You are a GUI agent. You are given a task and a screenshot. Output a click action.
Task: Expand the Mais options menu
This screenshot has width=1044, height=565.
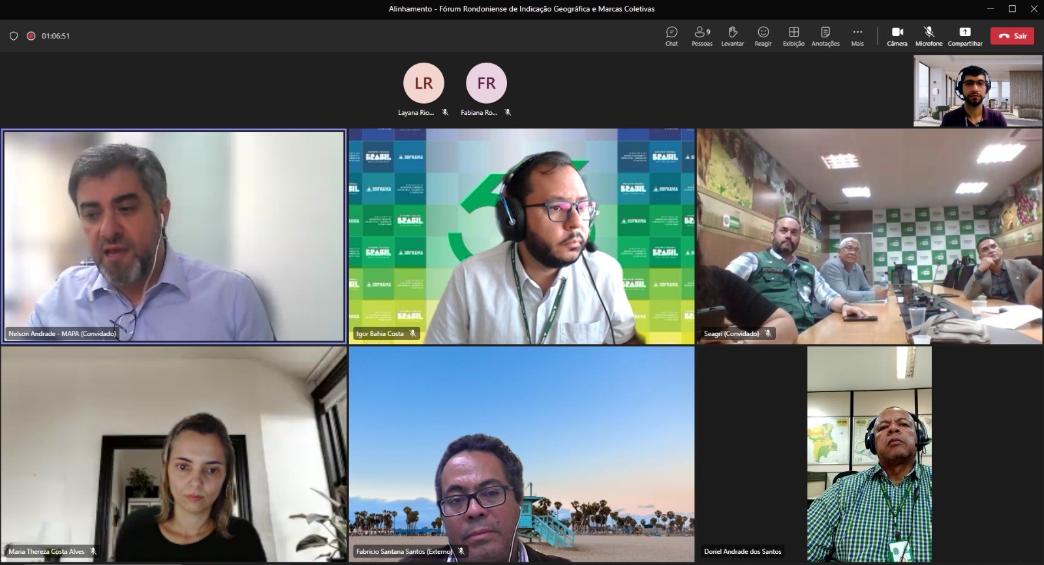click(857, 36)
